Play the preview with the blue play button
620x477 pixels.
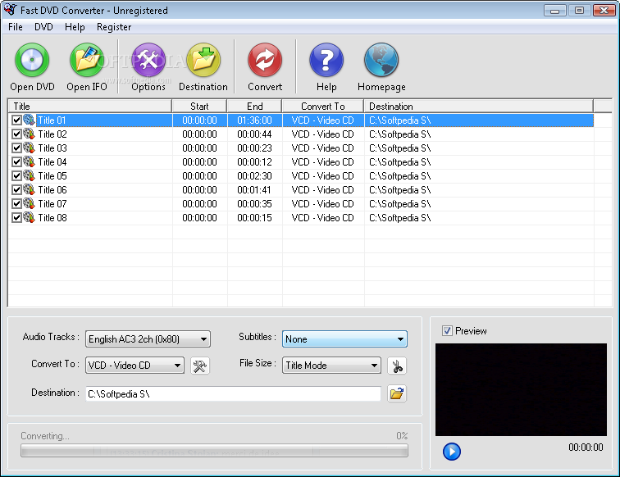pos(452,452)
